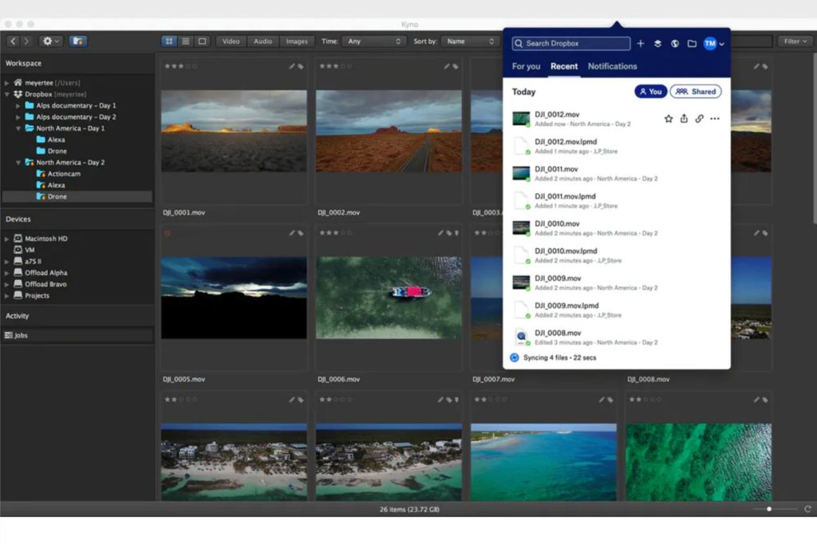This screenshot has width=817, height=544.
Task: Open DJI_0009.mov in recent list
Action: (x=617, y=283)
